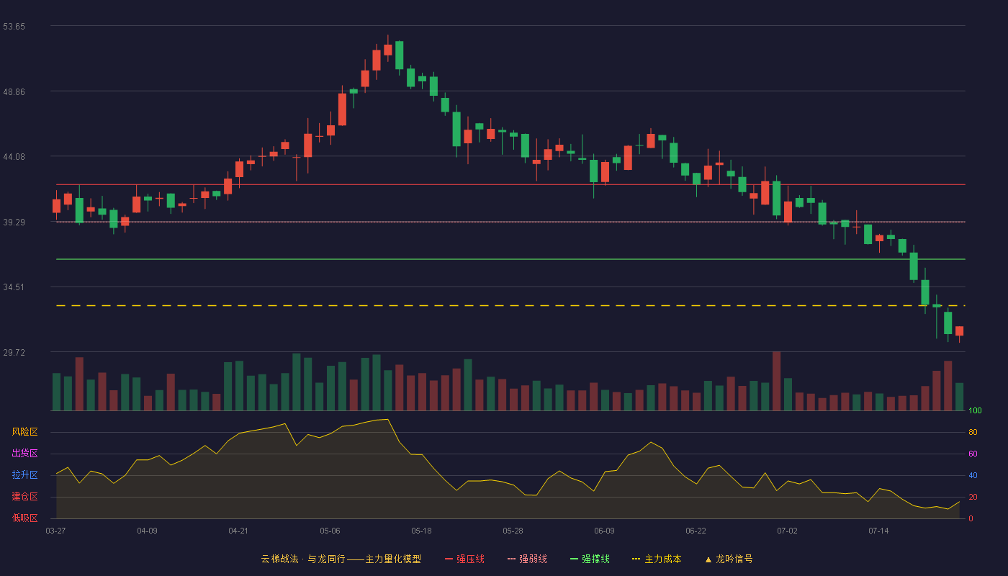This screenshot has height=576, width=1008.
Task: Click the 29.72 price axis label
Action: 14,352
